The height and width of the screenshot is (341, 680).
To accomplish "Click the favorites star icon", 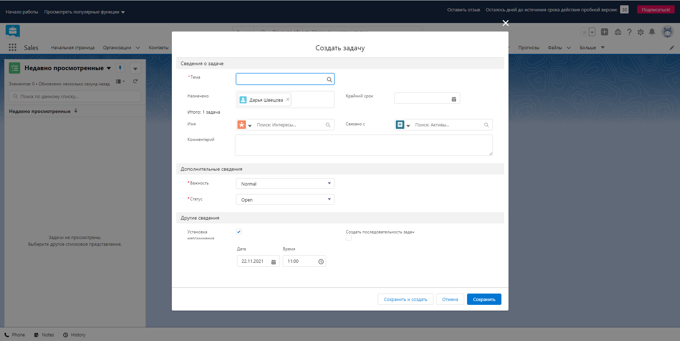I will click(584, 32).
